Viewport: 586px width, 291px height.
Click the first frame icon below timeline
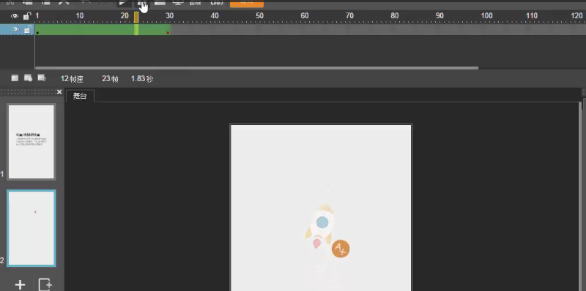(x=15, y=78)
